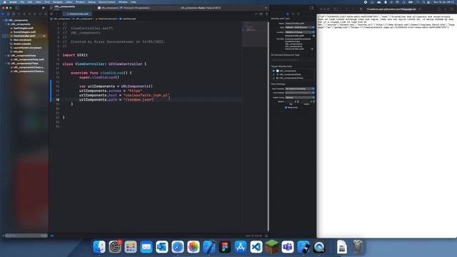Open Spotlight search in menu bar

423,2
